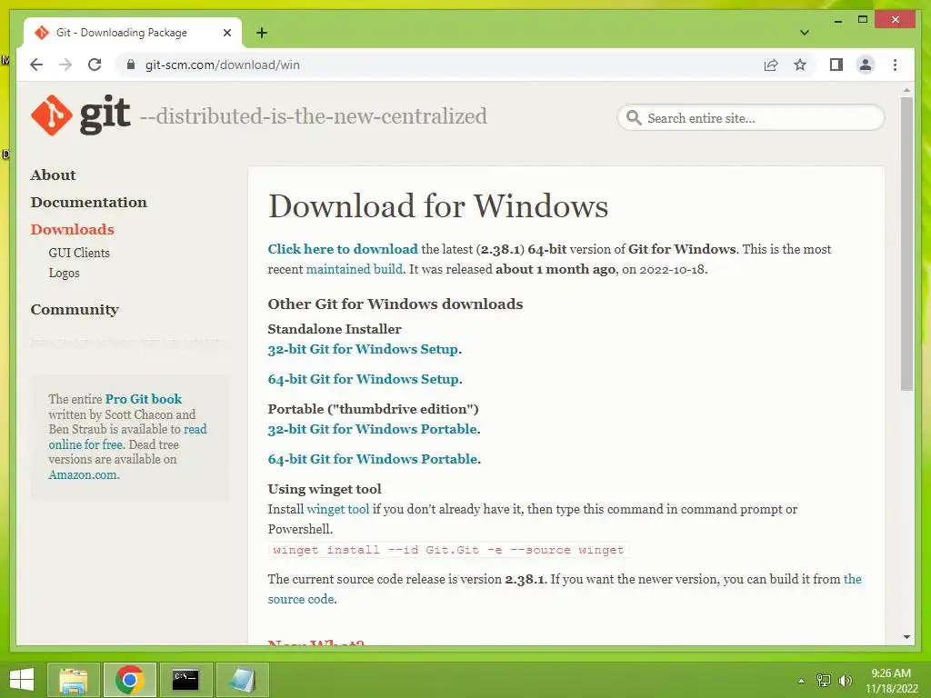Click the address bar URL
The image size is (931, 698).
pos(222,65)
